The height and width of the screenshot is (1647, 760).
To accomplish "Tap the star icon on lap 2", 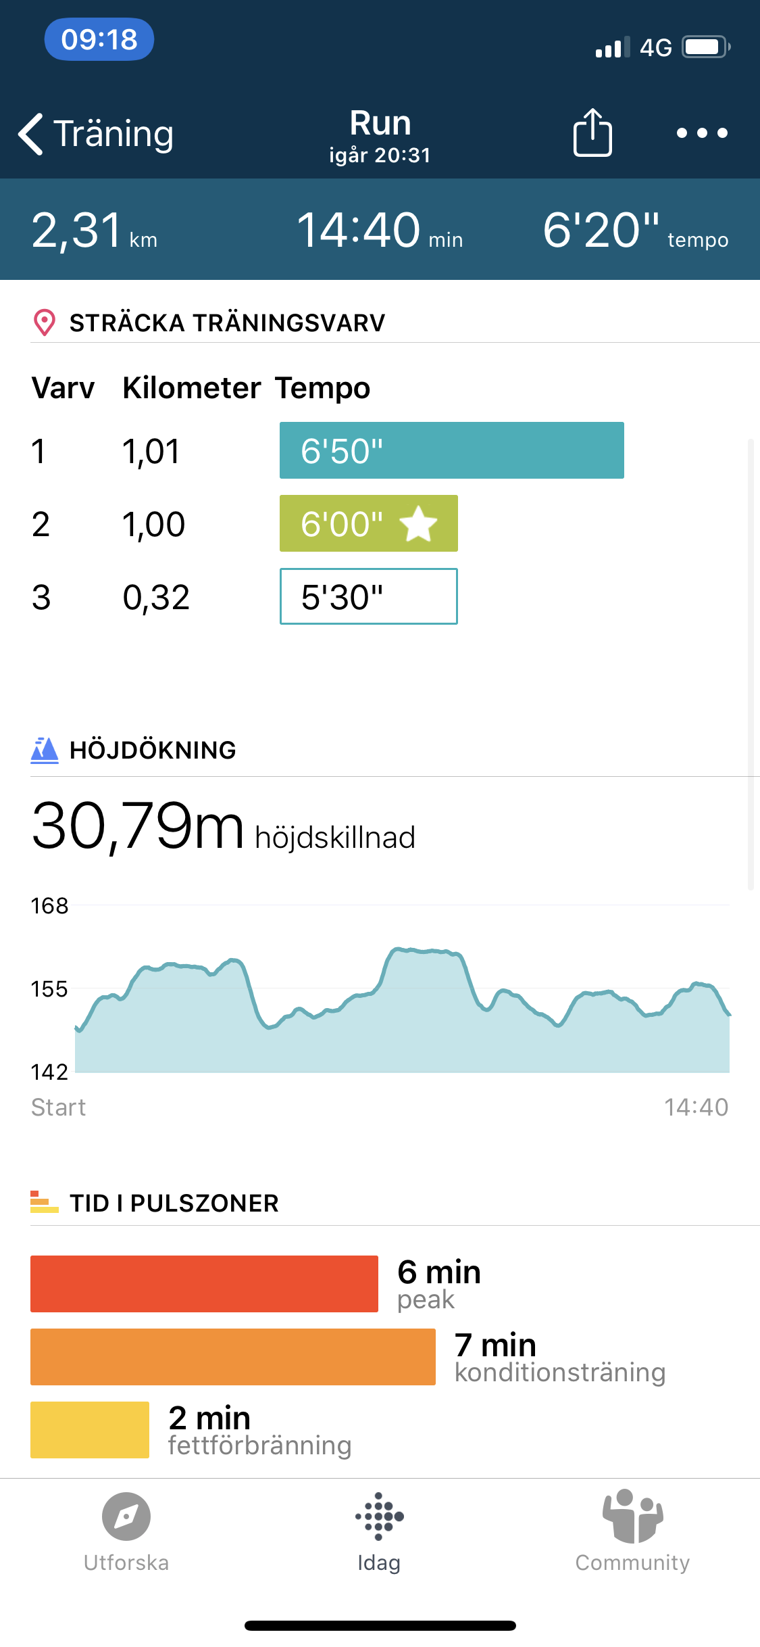I will [x=419, y=523].
